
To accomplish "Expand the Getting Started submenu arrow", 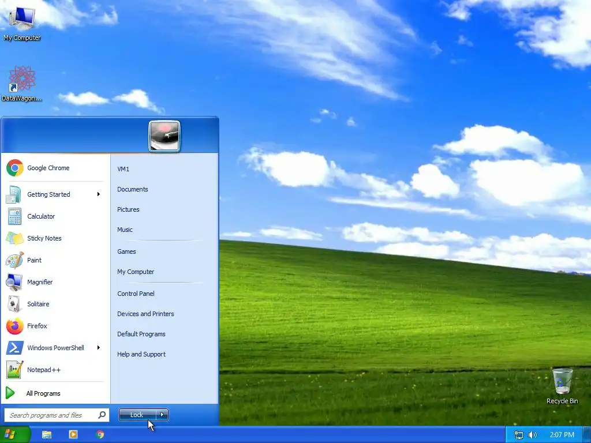I will 98,194.
